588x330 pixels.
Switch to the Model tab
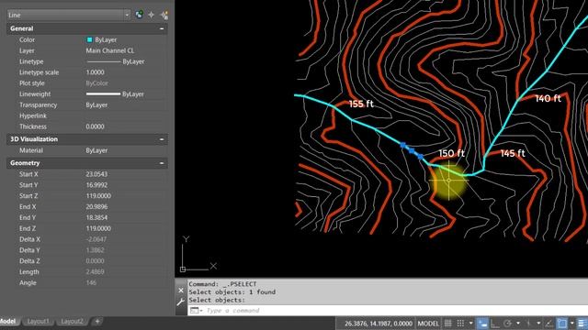click(x=7, y=321)
